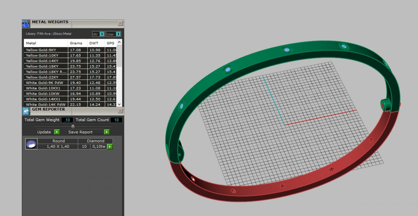Click the 10.98 DWT cell
418x216 pixels.
click(96, 50)
